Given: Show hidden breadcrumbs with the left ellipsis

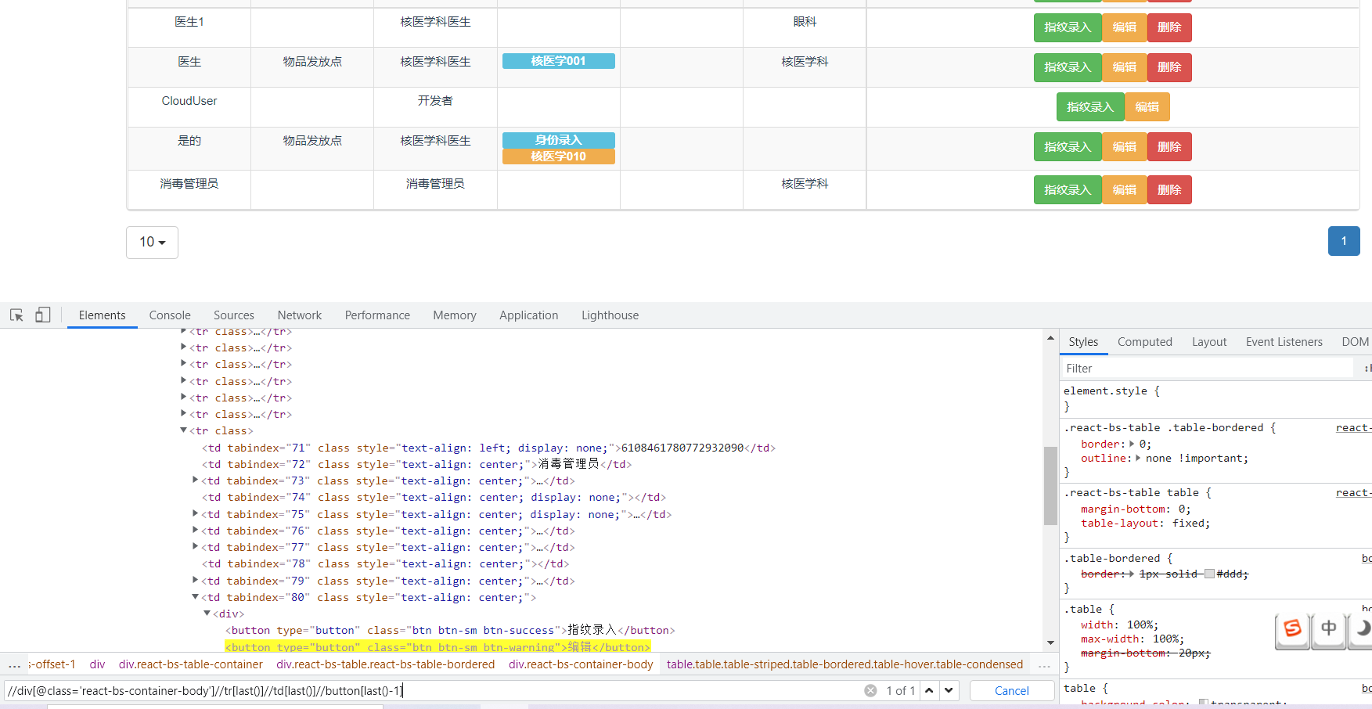Looking at the screenshot, I should (x=14, y=664).
